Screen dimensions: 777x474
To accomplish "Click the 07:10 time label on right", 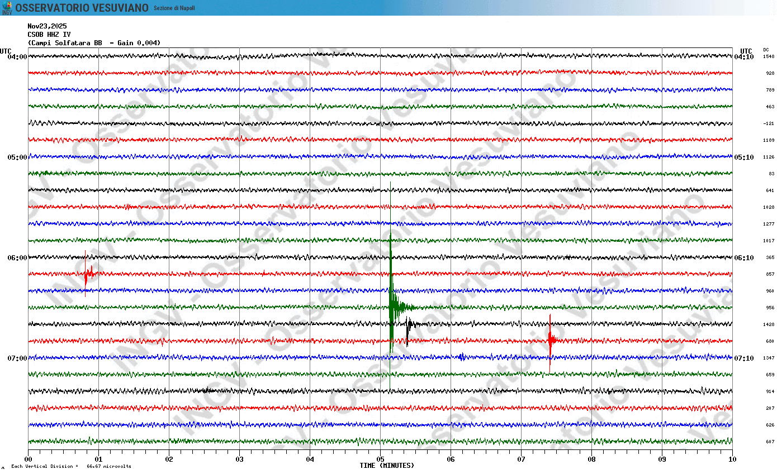I will [x=743, y=358].
